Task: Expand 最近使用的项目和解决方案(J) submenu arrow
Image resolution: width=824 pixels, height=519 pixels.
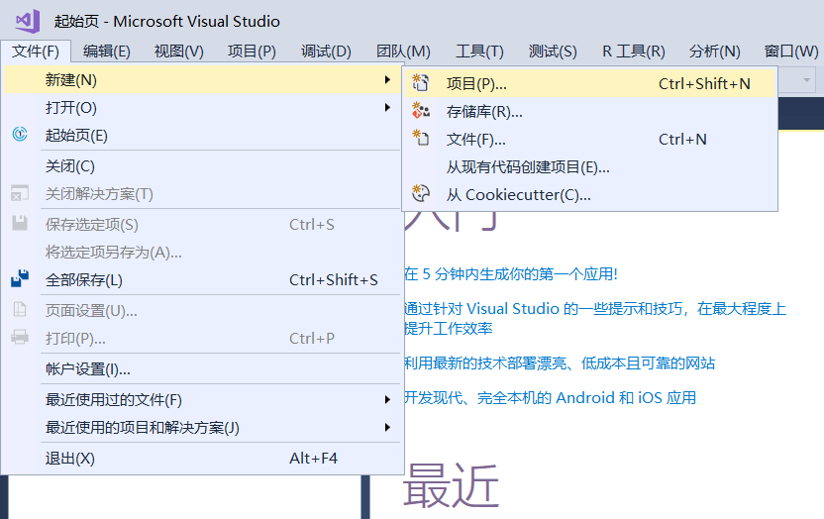Action: 387,428
